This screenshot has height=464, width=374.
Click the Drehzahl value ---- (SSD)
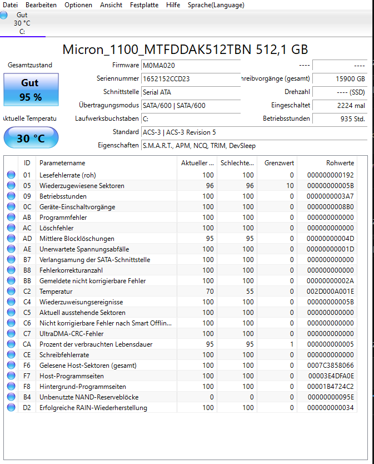tap(340, 92)
